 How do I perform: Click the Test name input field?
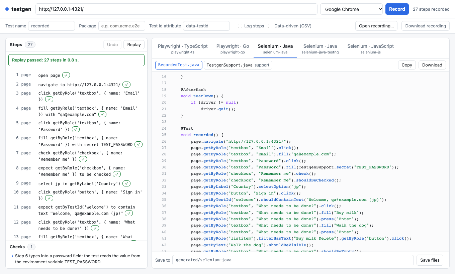(52, 26)
